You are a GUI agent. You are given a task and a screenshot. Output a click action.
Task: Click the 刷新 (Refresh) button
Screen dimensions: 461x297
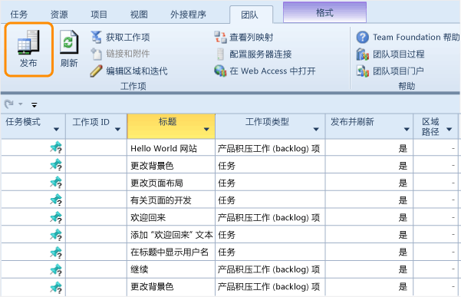coord(69,49)
